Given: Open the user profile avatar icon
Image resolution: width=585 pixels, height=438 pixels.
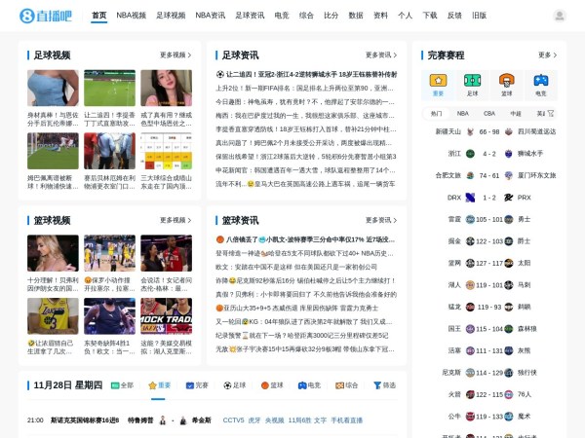Looking at the screenshot, I should pos(559,16).
